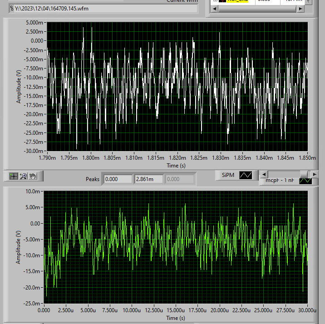Click the first Peaks field showing 0.000

pyautogui.click(x=117, y=179)
